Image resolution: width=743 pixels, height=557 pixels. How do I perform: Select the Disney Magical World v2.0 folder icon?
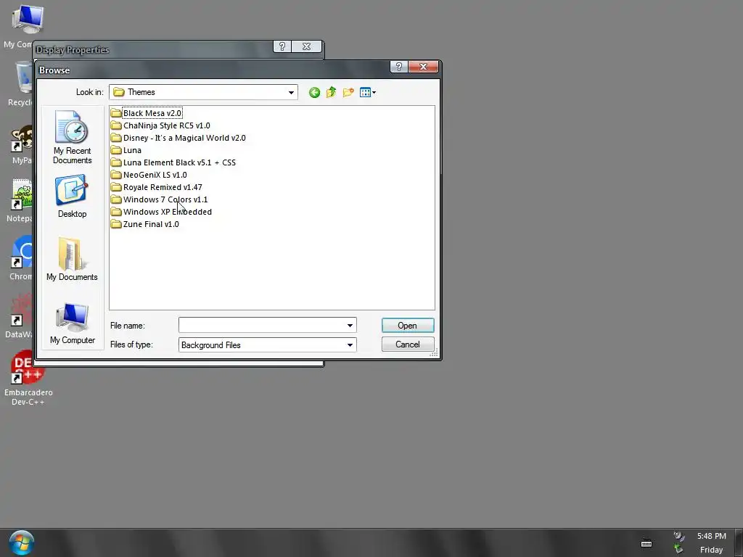pyautogui.click(x=116, y=137)
